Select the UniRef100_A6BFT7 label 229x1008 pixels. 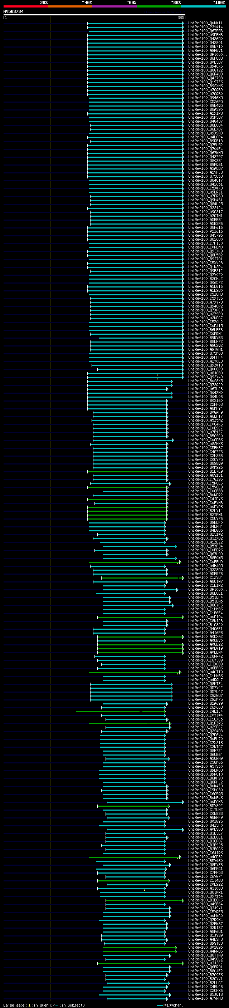point(205,417)
